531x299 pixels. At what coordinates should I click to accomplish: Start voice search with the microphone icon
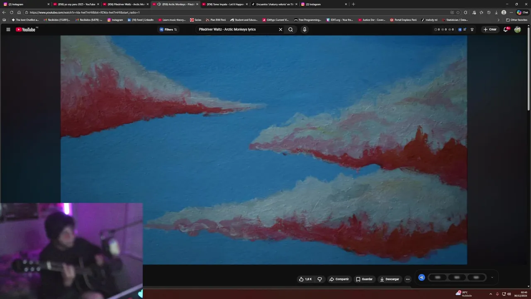[304, 29]
